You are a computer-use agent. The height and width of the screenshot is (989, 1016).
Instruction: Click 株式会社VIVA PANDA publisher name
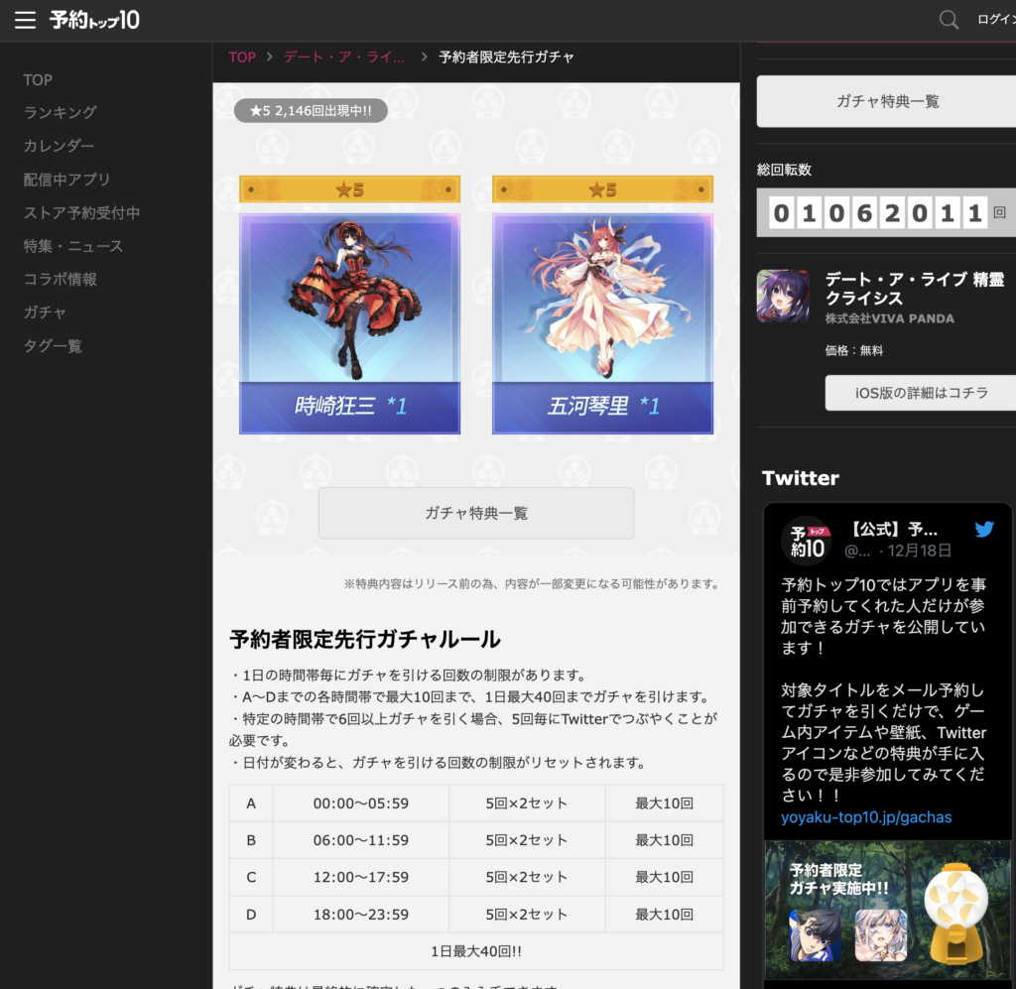pyautogui.click(x=890, y=318)
